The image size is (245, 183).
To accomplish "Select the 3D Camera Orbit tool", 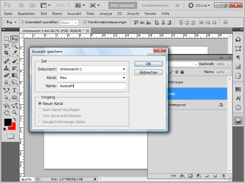I will (x=14, y=105).
